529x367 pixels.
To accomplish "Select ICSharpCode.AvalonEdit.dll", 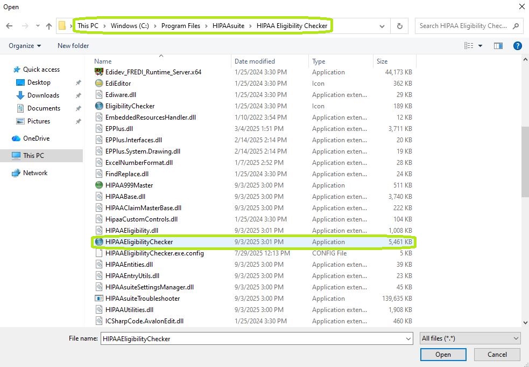I will pos(144,321).
